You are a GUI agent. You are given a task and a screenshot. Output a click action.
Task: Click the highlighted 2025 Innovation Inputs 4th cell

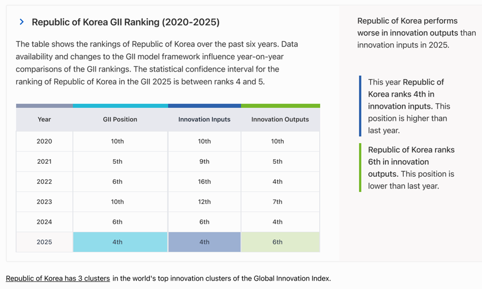coord(204,242)
